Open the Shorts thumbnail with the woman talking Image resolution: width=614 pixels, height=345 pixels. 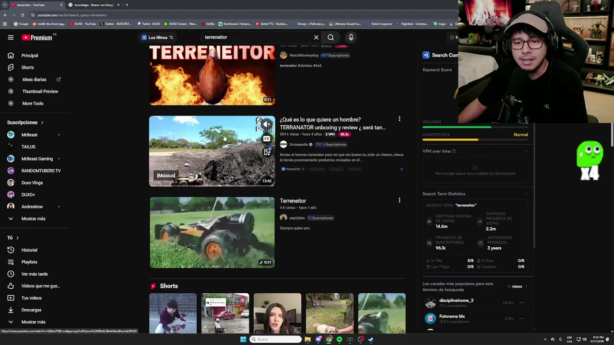coord(277,313)
